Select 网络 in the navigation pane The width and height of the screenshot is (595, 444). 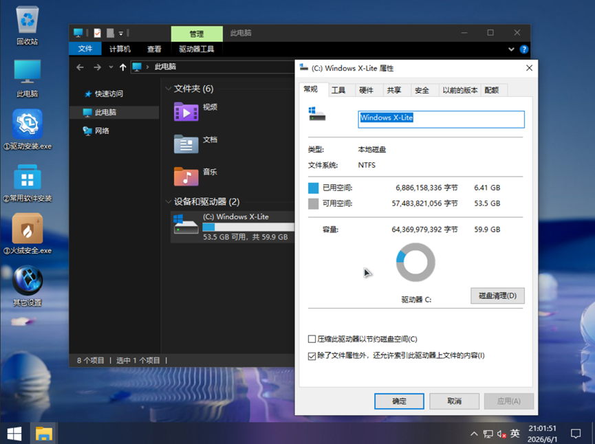pyautogui.click(x=102, y=131)
